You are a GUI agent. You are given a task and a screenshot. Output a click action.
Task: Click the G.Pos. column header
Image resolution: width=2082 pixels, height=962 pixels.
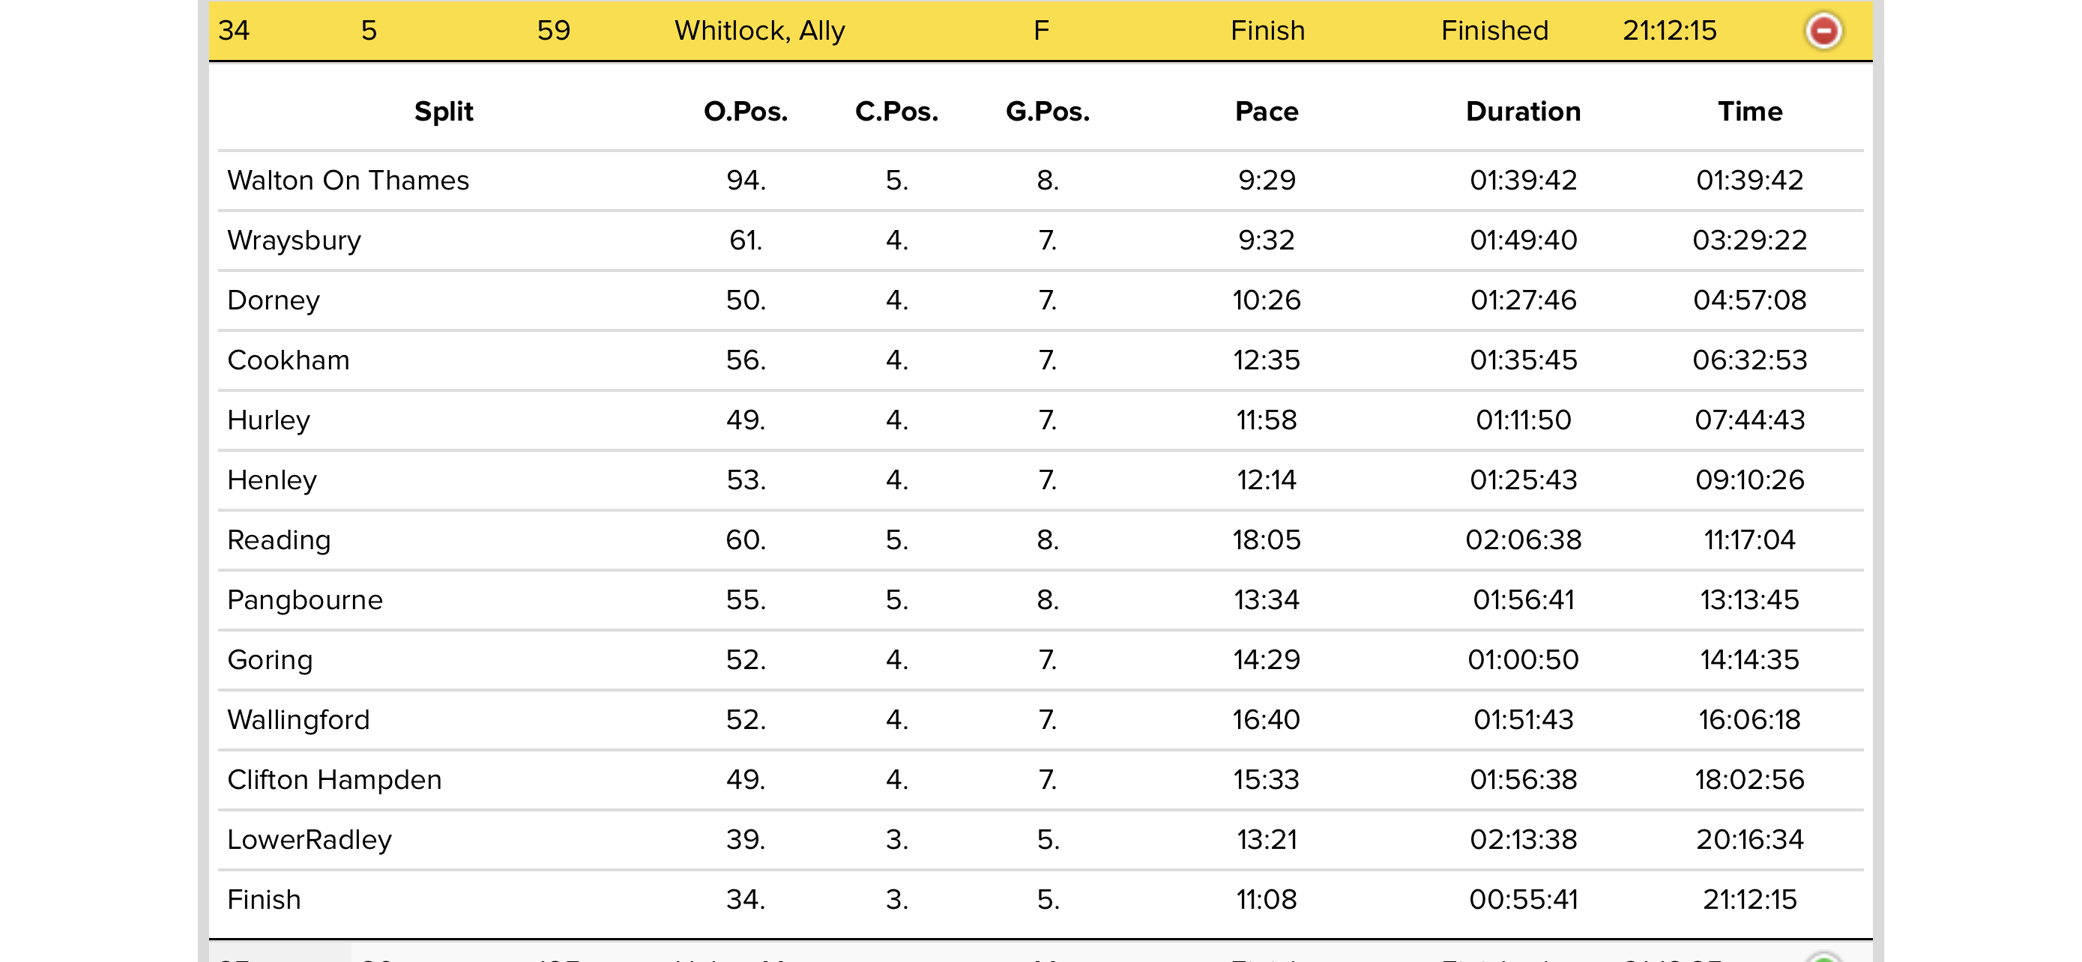point(1048,112)
